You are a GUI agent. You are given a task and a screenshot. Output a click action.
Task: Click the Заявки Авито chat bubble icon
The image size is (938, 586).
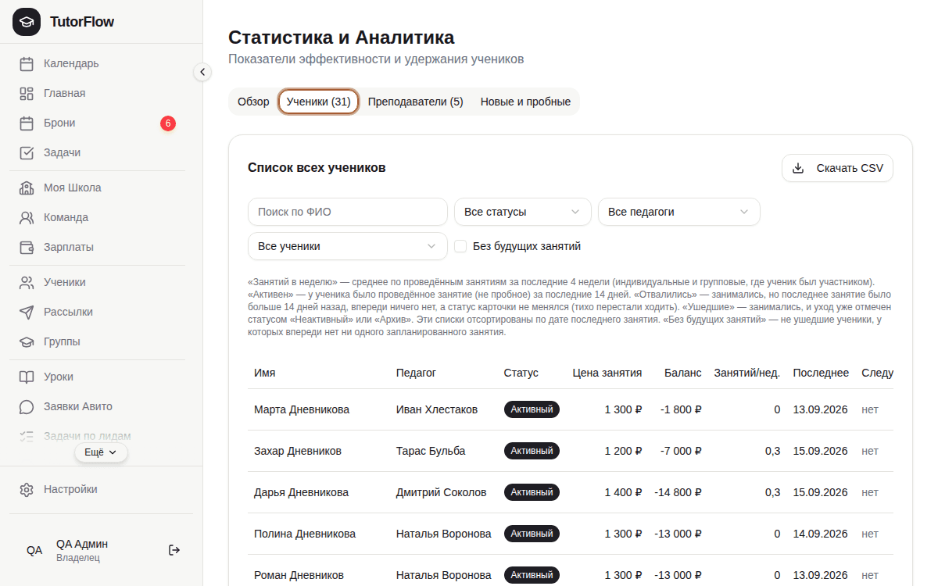coord(27,406)
